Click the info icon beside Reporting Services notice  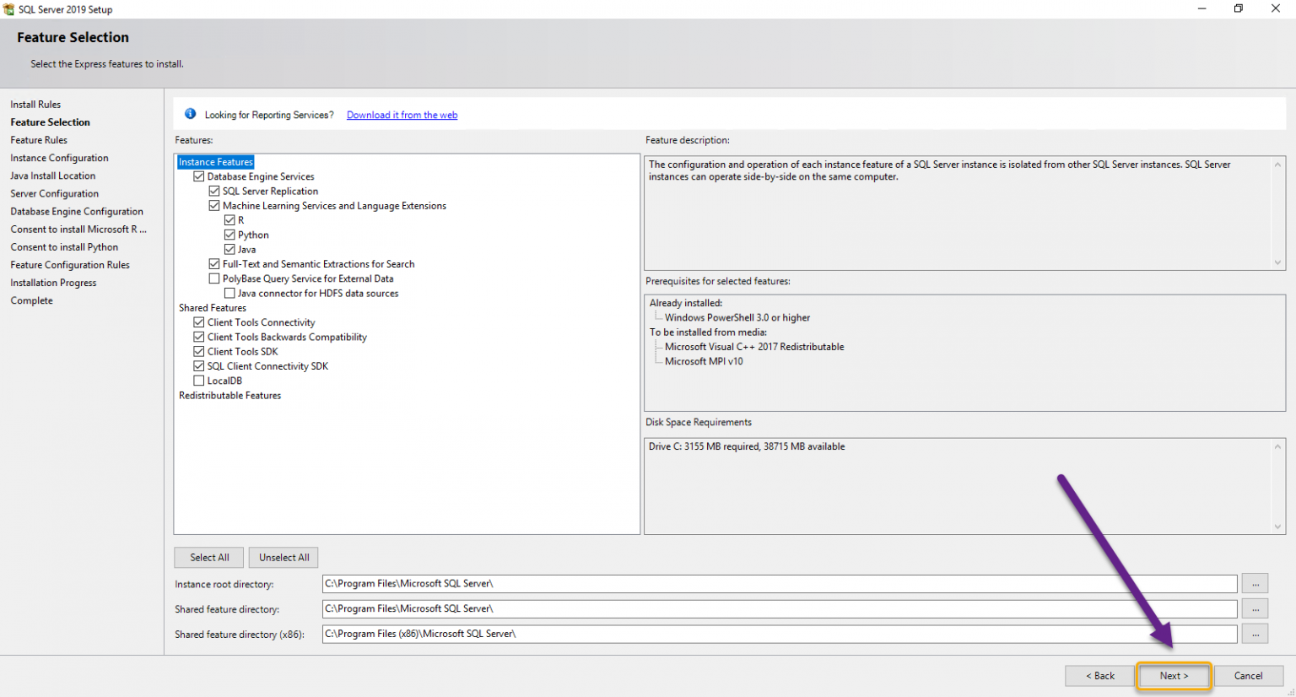[189, 113]
